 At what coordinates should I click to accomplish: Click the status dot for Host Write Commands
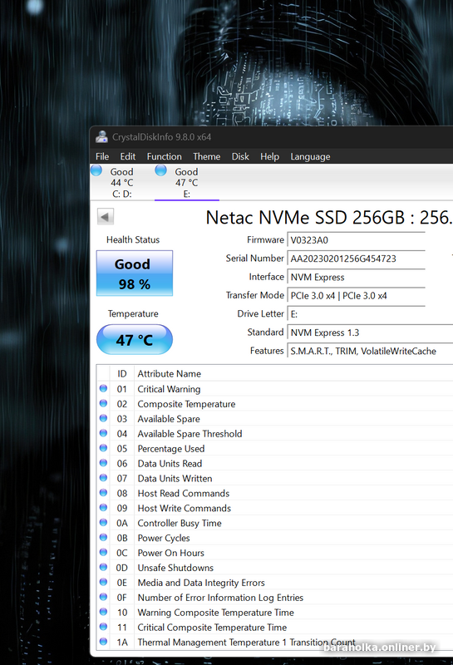(103, 508)
